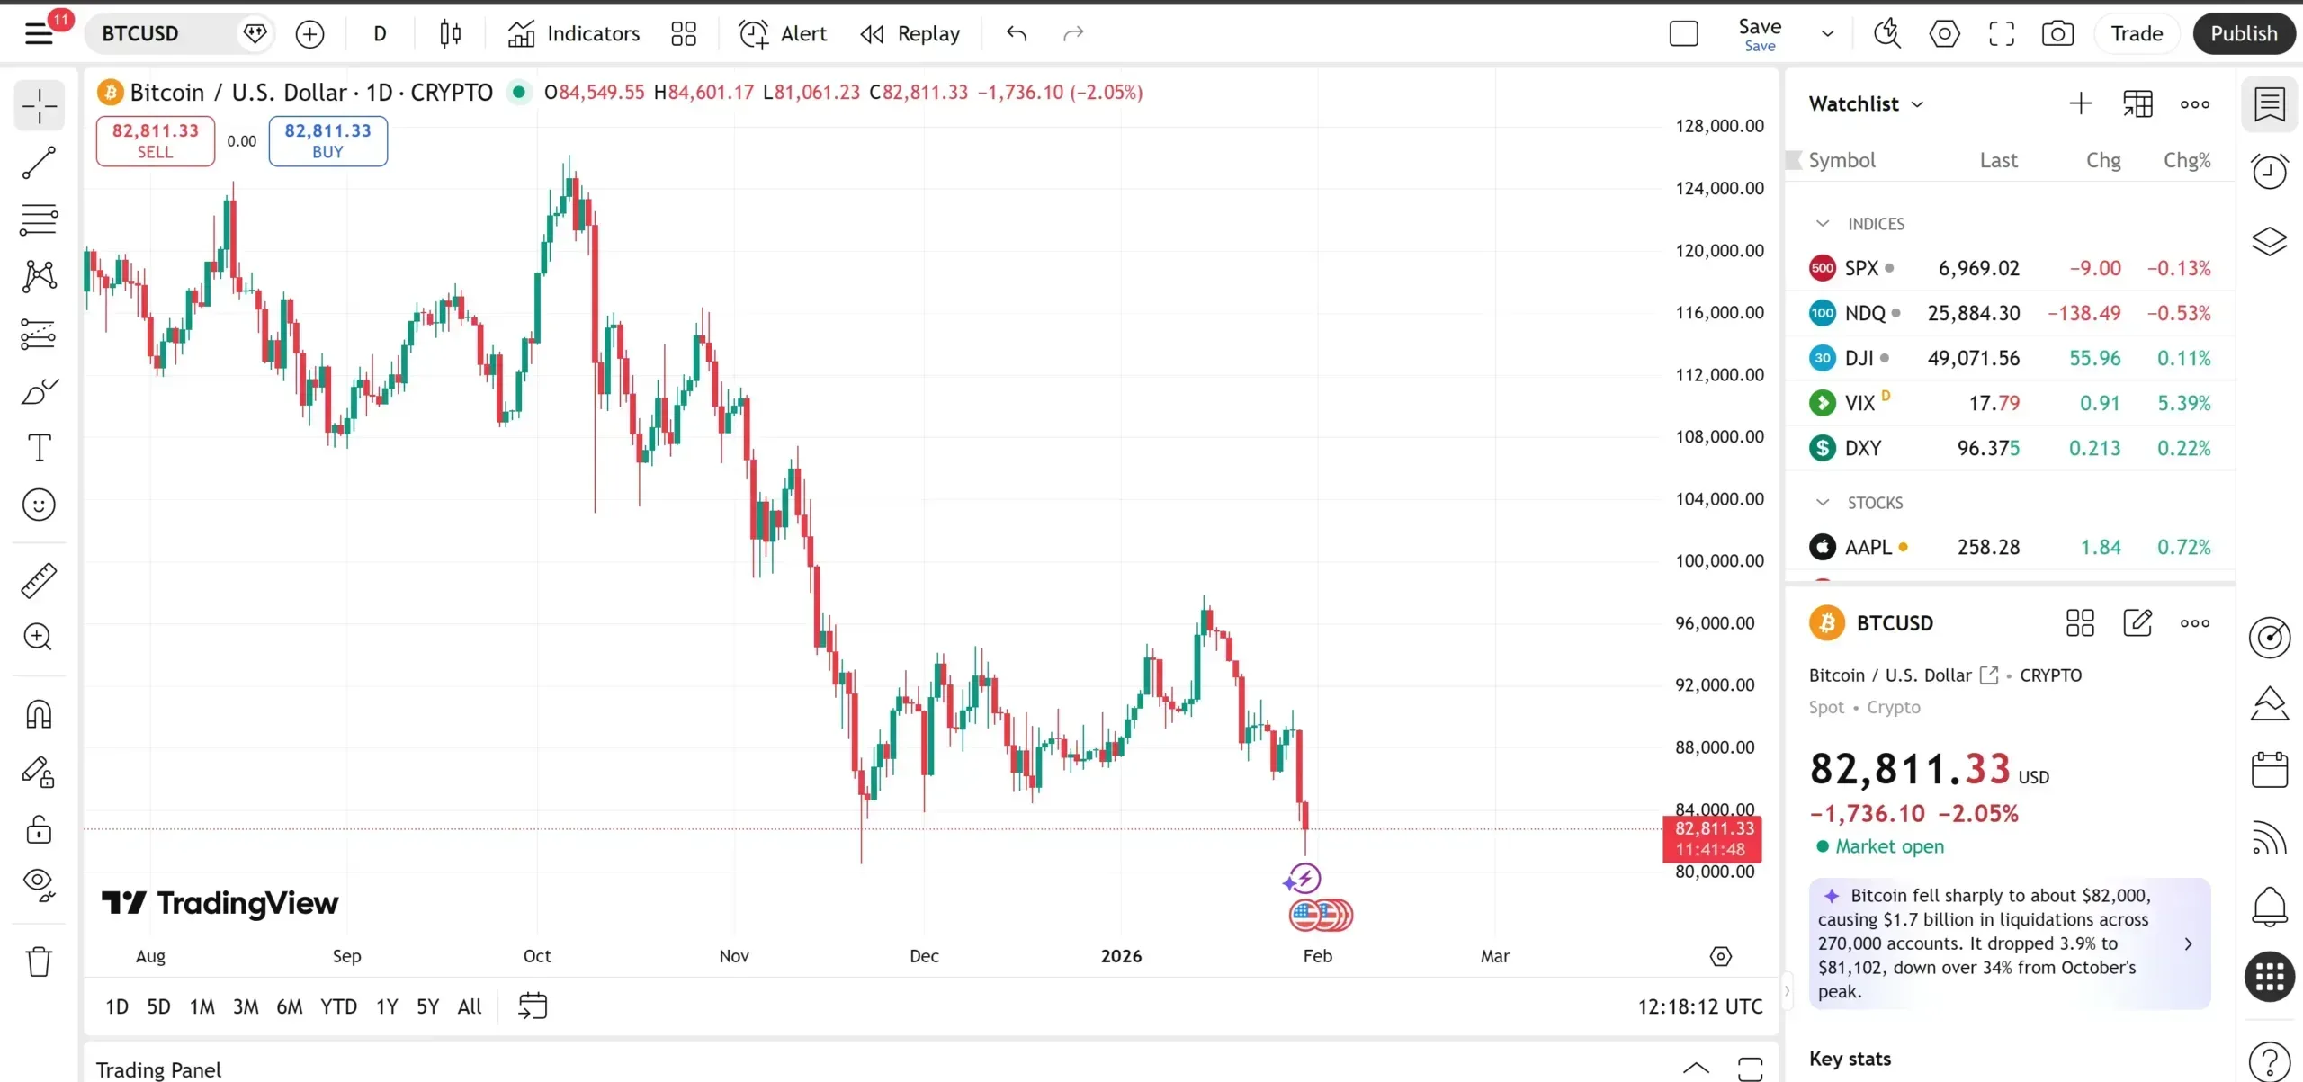The width and height of the screenshot is (2303, 1082).
Task: Collapse the INDICES watchlist section
Action: pyautogui.click(x=1823, y=224)
